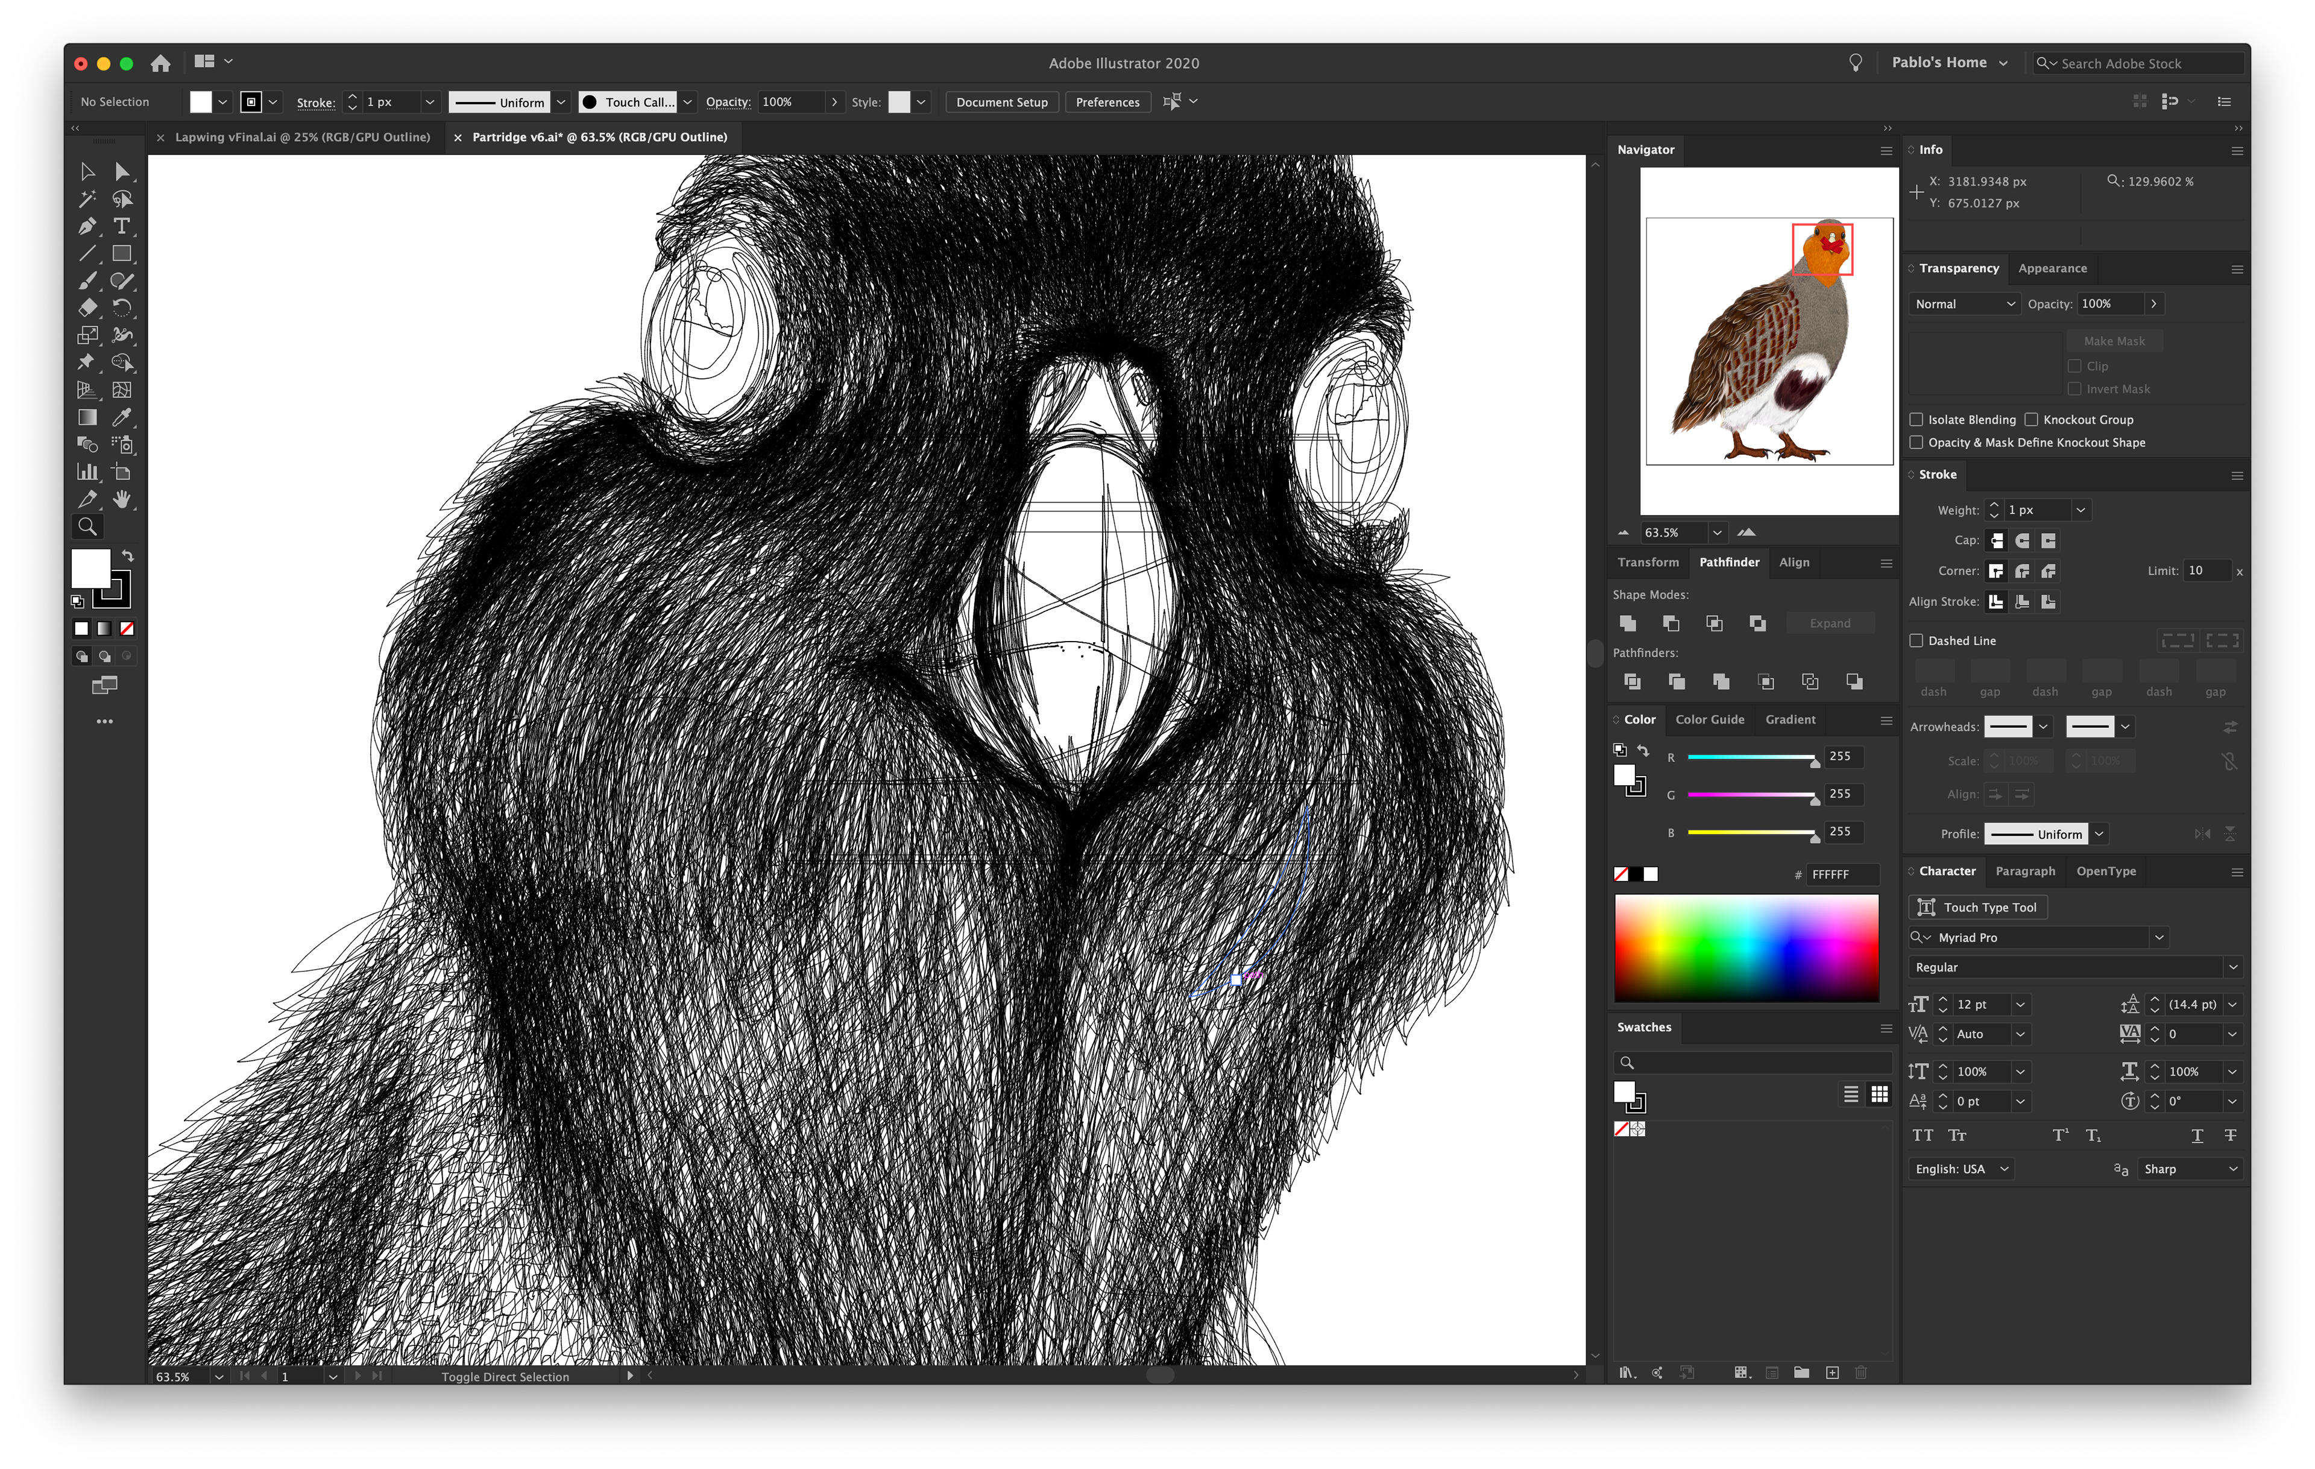Open the Myriad Pro font dropdown
The width and height of the screenshot is (2315, 1469).
click(x=2159, y=937)
